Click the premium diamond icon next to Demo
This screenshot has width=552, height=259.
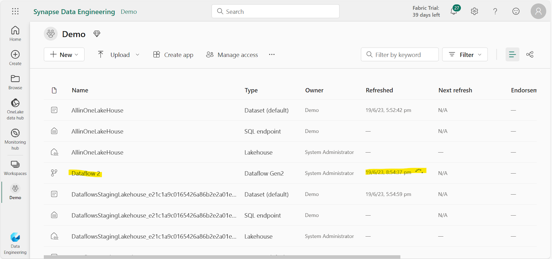pos(97,34)
